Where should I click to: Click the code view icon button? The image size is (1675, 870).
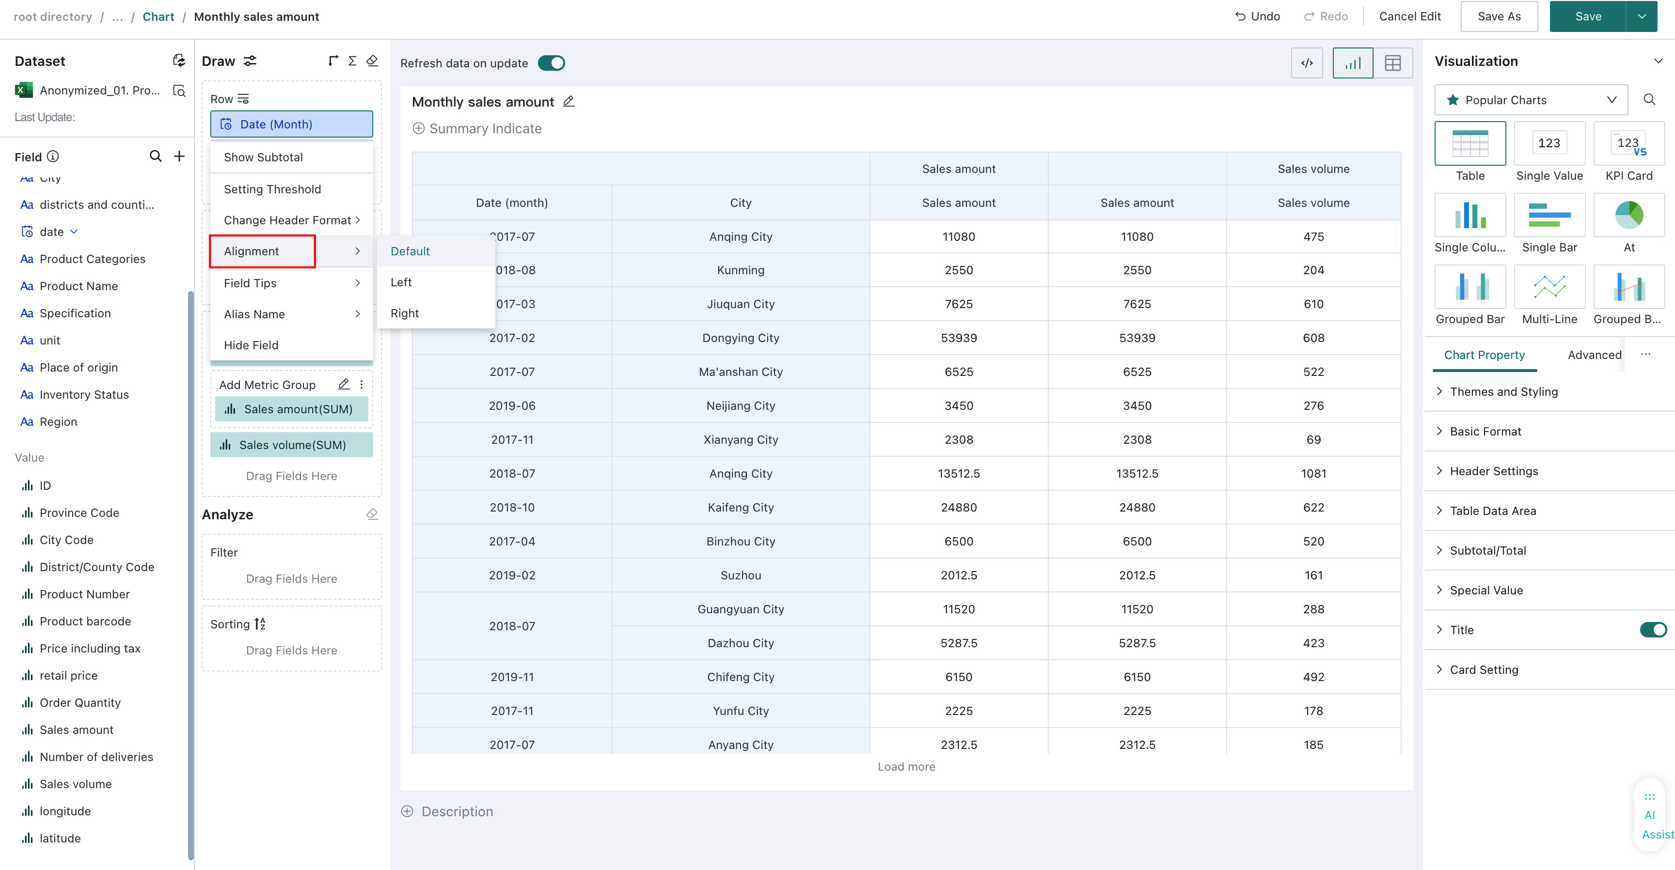pyautogui.click(x=1306, y=63)
